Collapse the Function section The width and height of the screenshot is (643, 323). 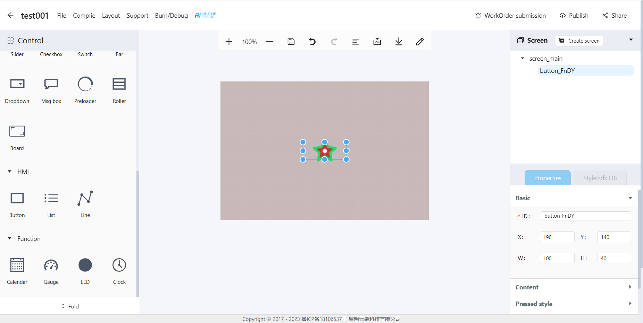[x=10, y=238]
